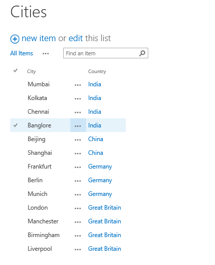Viewport: 215px width, 265px height.
Task: Open ellipsis menu for London row
Action: [78, 209]
